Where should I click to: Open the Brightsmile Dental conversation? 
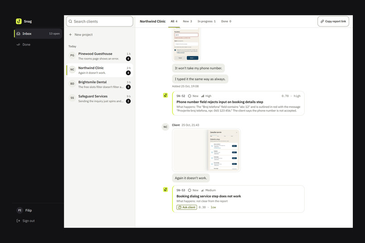100,85
